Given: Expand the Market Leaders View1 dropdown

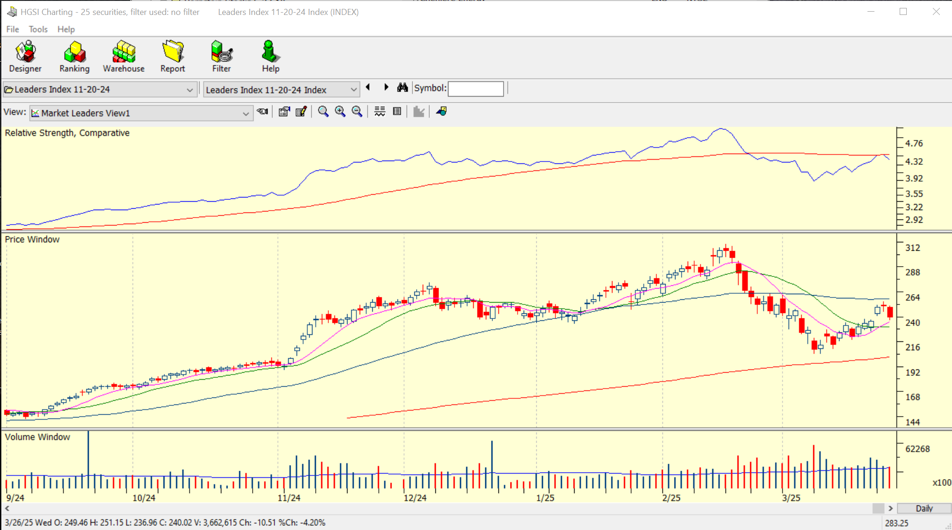Looking at the screenshot, I should tap(246, 113).
